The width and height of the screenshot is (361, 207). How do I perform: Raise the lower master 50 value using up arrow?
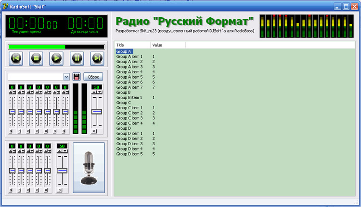click(59, 151)
